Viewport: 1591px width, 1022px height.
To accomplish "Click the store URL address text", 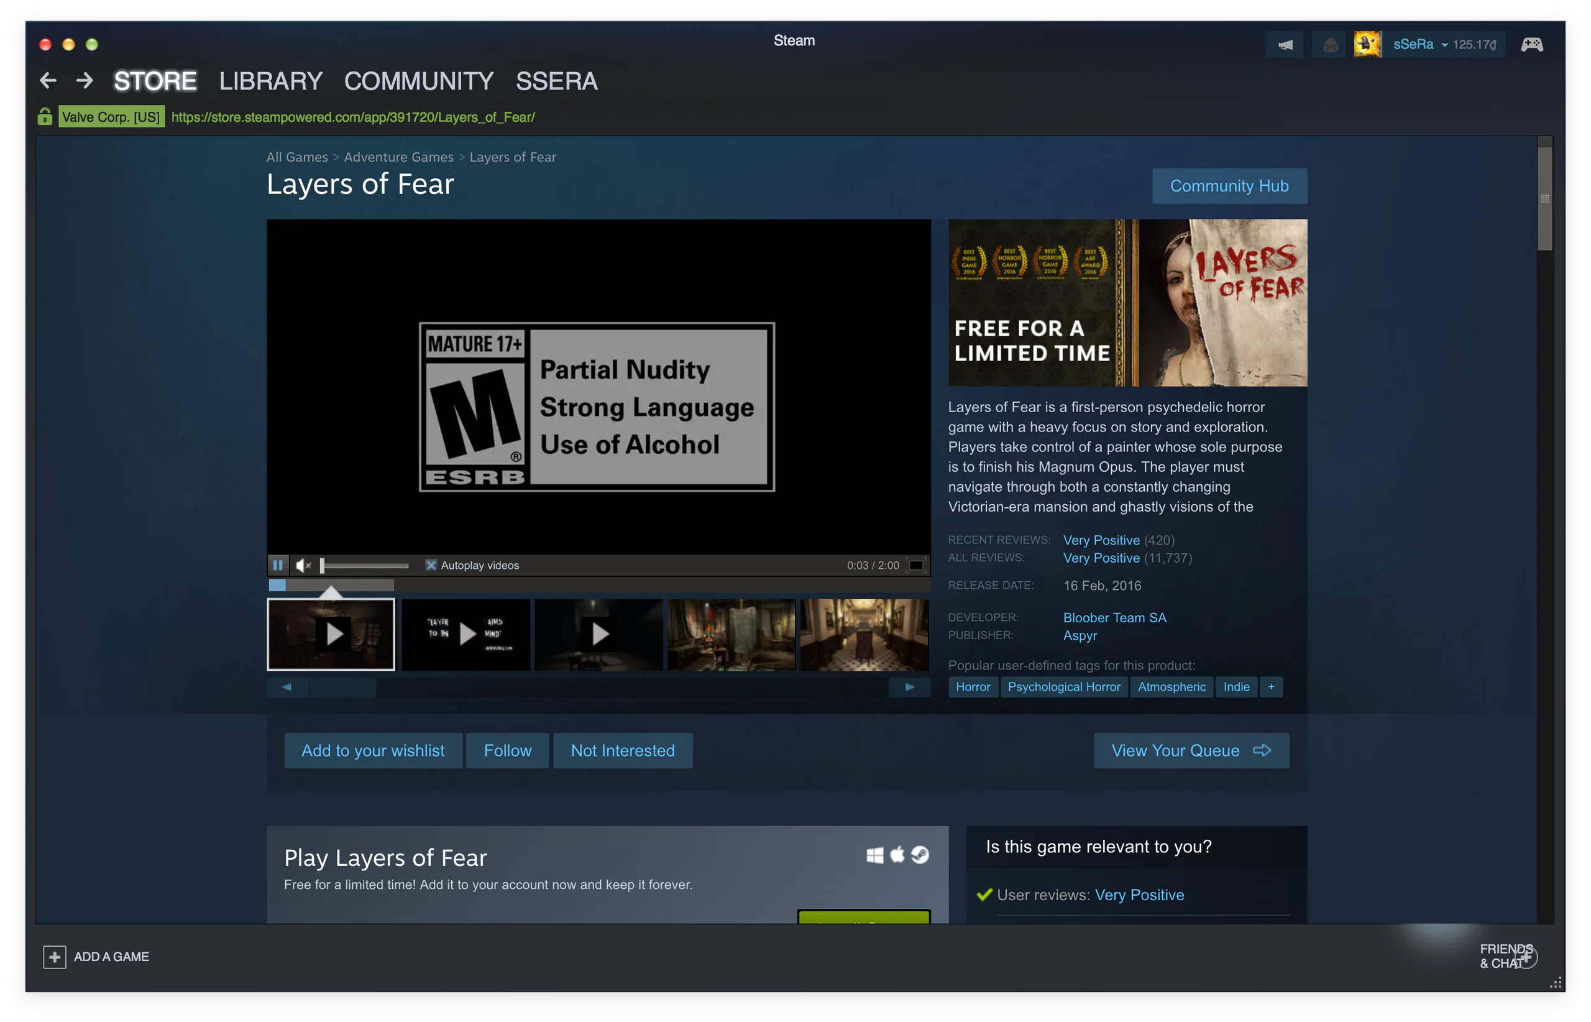I will pyautogui.click(x=353, y=117).
